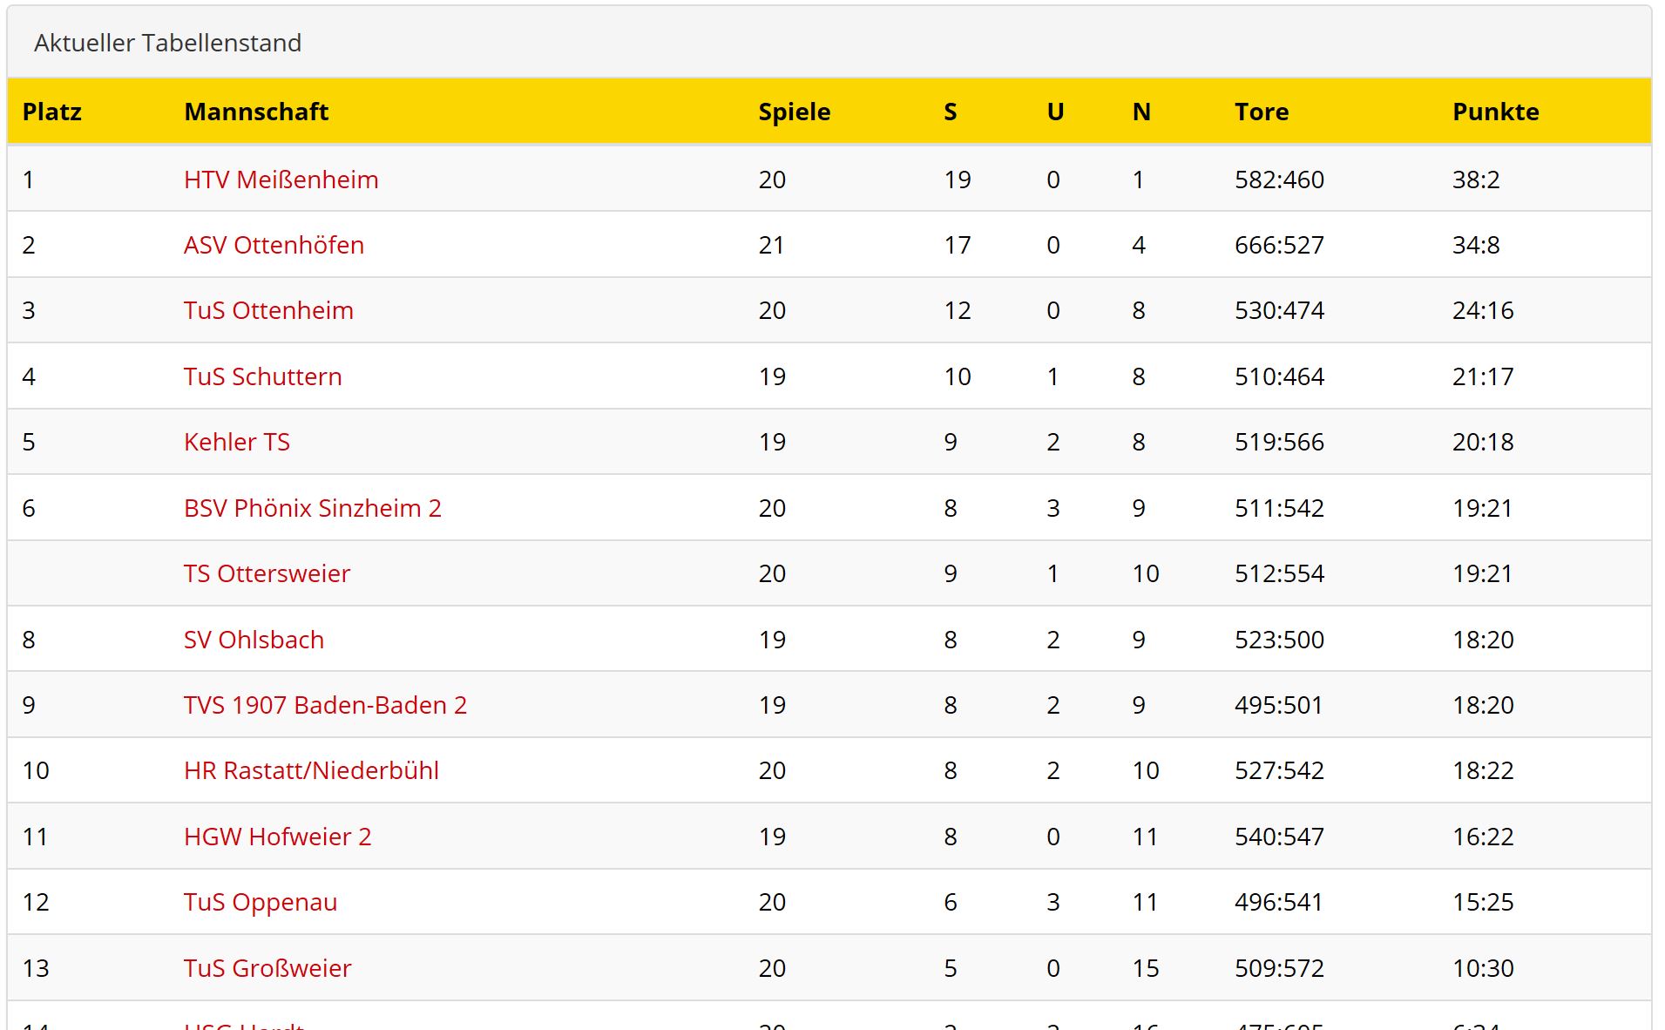
Task: Open TuS Ottenheim team page
Action: tap(268, 310)
